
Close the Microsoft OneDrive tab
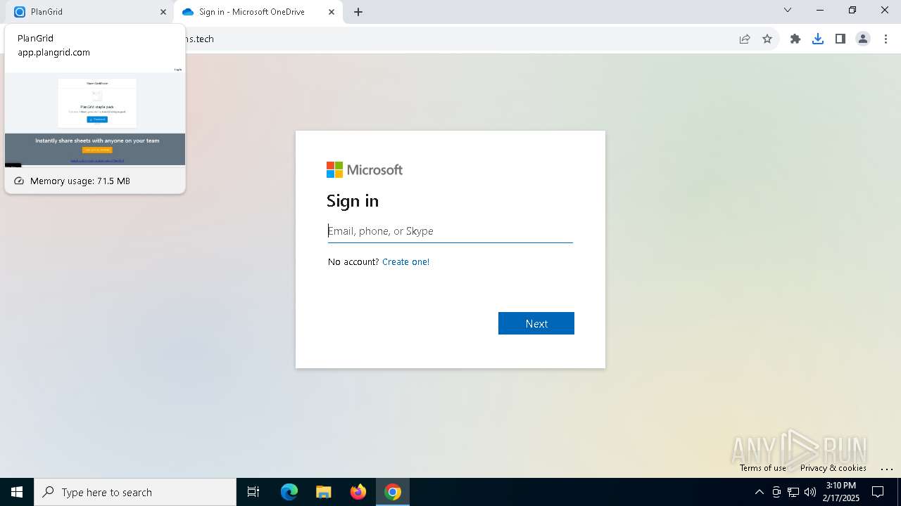(332, 12)
